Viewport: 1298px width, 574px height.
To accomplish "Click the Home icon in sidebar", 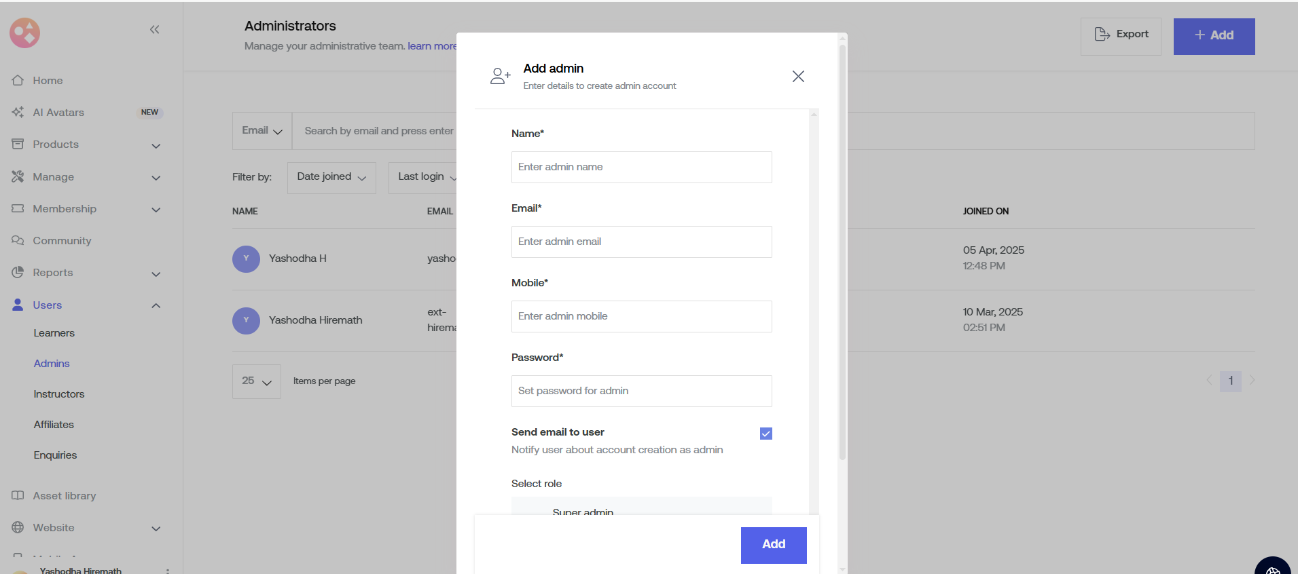I will [x=18, y=80].
